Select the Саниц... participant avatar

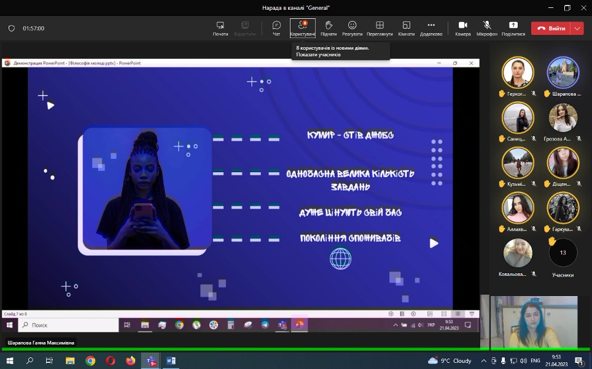pyautogui.click(x=518, y=118)
